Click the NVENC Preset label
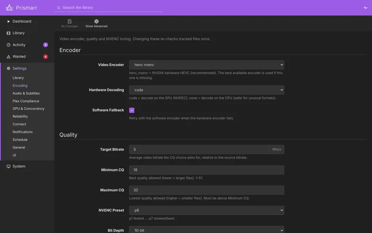 pos(111,211)
